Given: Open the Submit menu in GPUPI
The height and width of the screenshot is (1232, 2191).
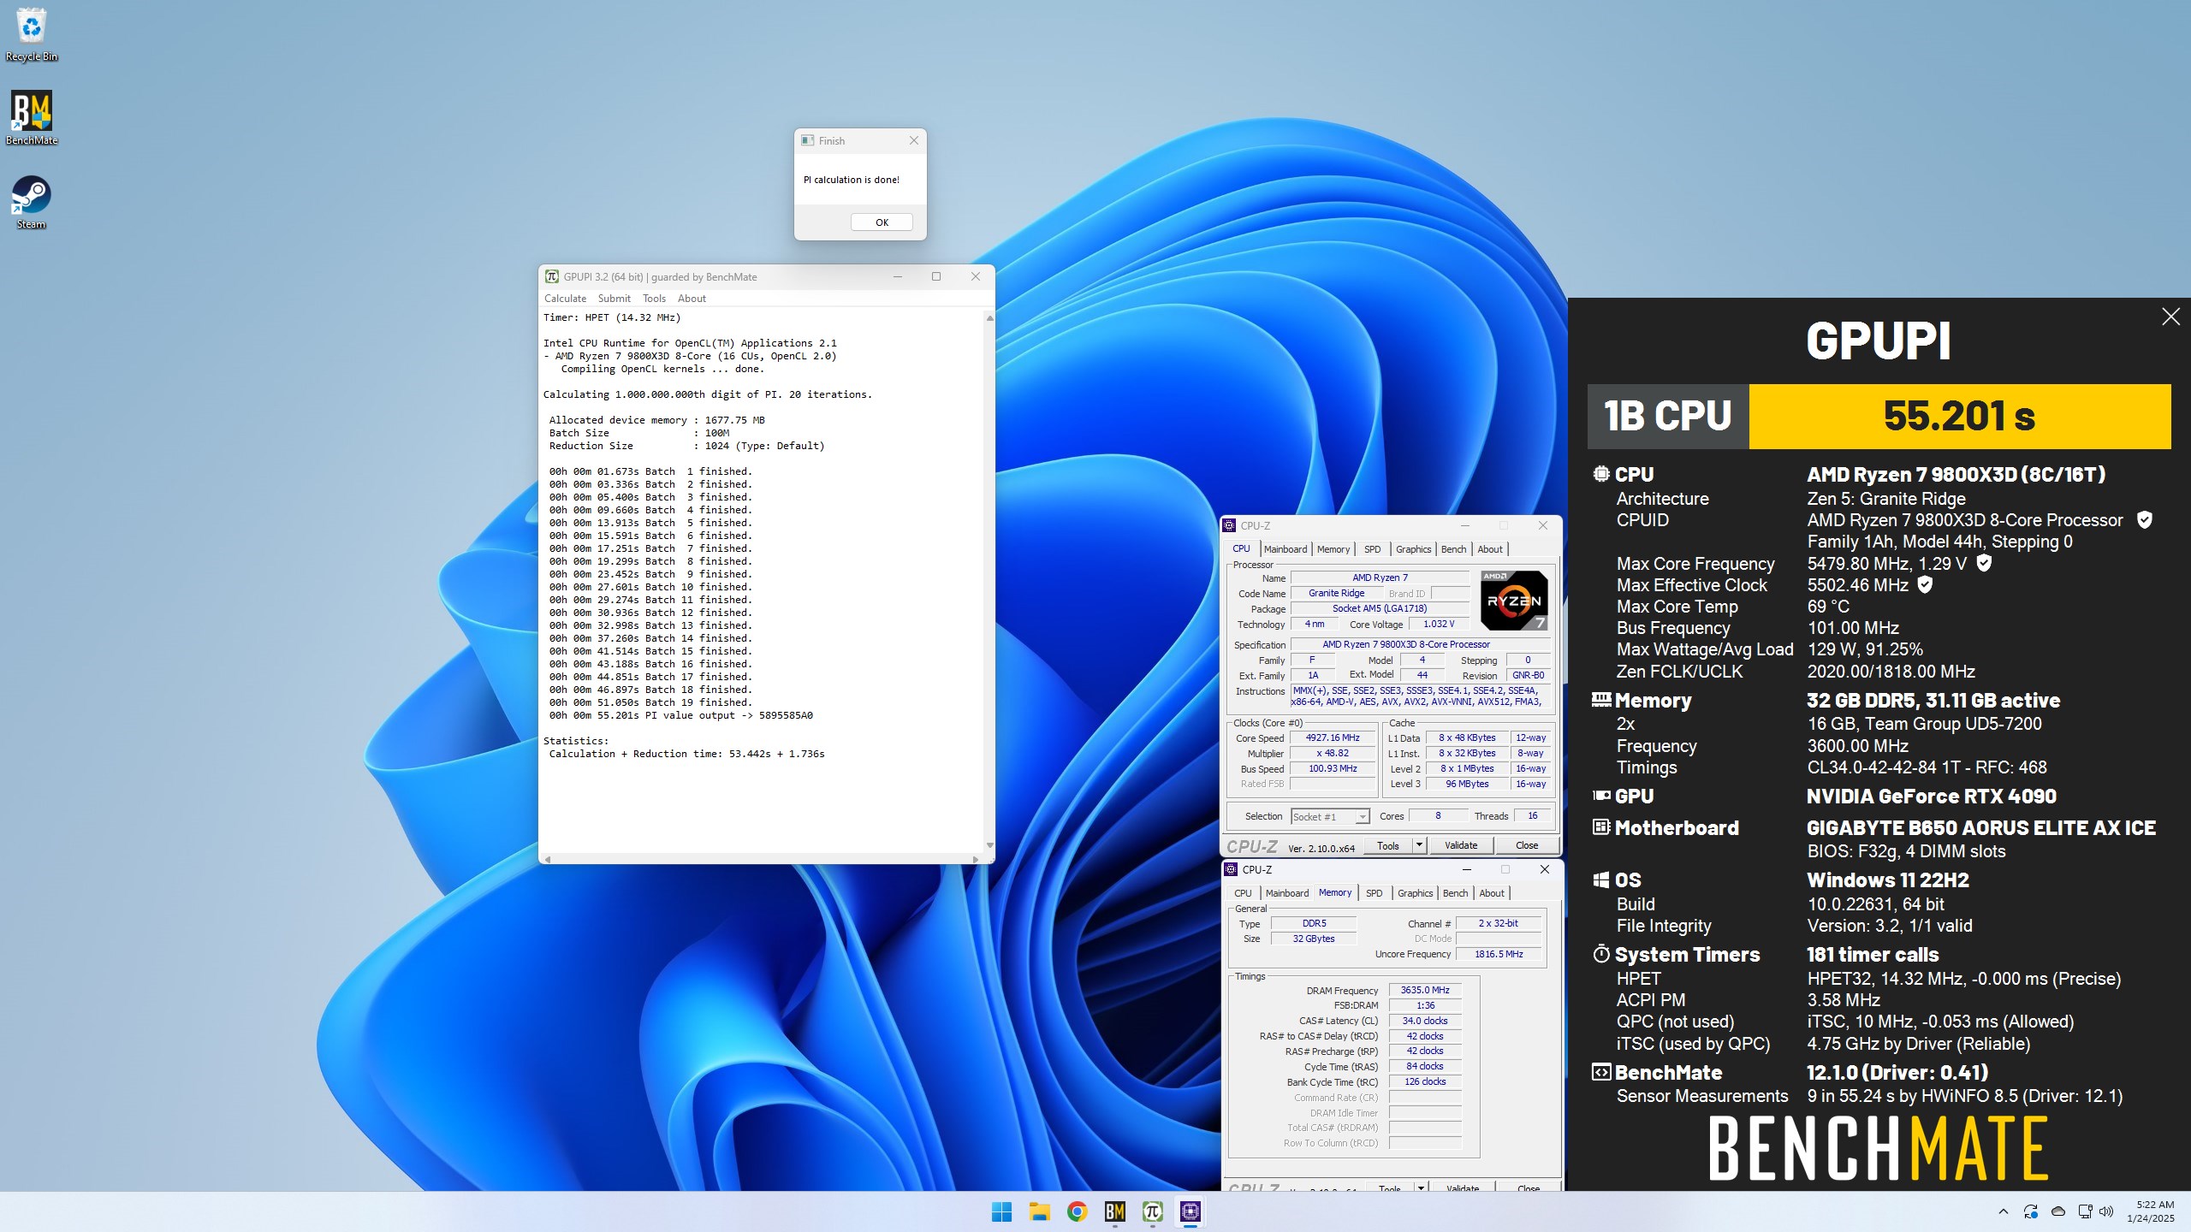Looking at the screenshot, I should click(x=614, y=299).
